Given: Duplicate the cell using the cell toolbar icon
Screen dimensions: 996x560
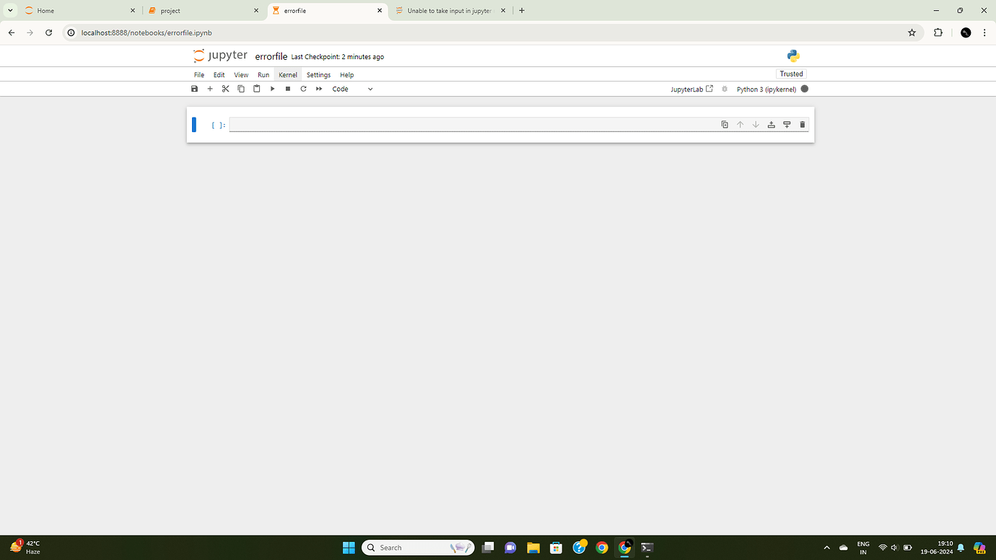Looking at the screenshot, I should click(x=725, y=125).
